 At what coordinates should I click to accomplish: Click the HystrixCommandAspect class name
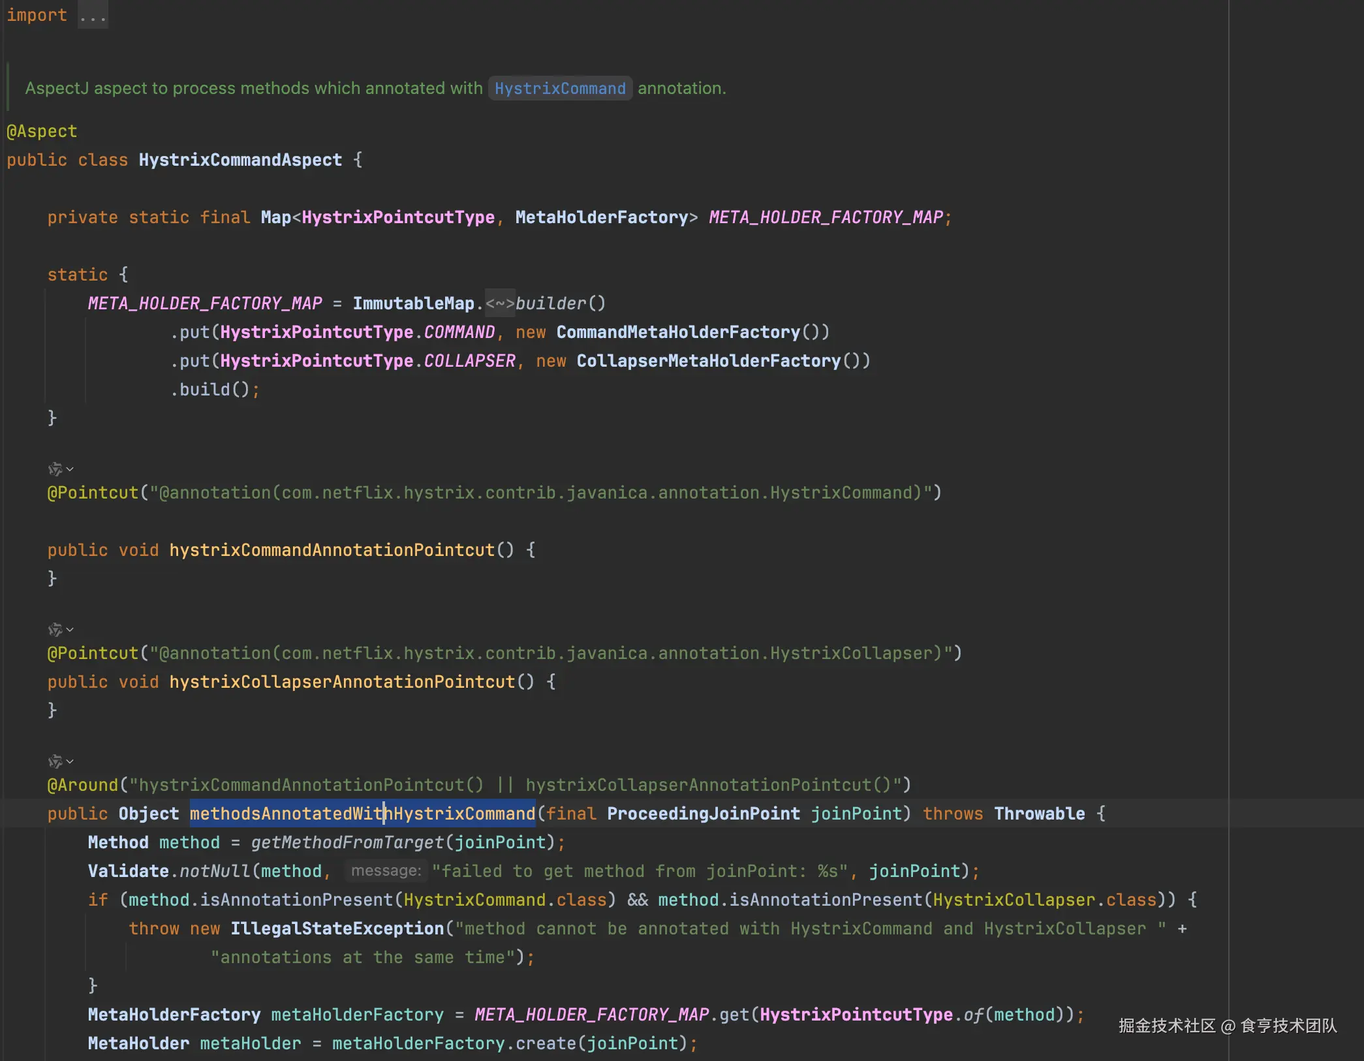[x=240, y=160]
